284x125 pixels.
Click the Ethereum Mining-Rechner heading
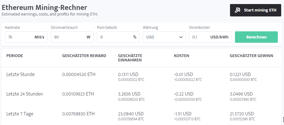tap(44, 7)
